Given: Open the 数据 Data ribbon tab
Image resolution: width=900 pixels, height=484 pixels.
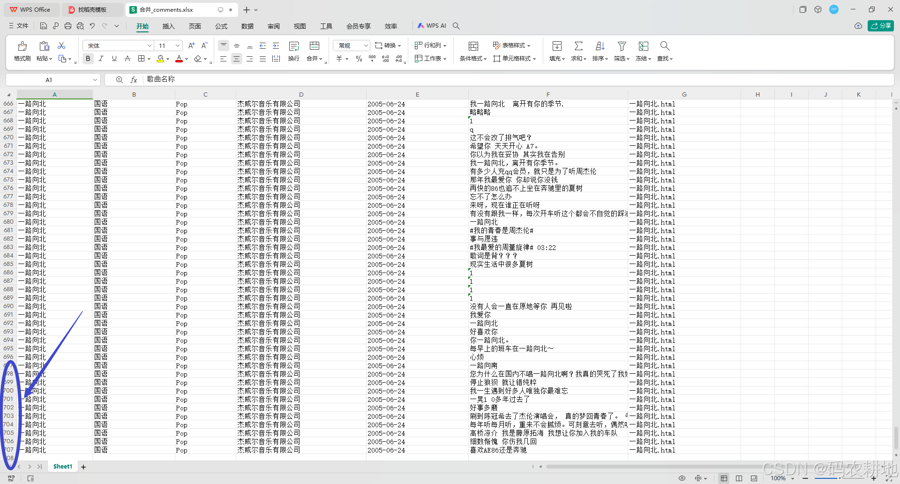Looking at the screenshot, I should pos(247,26).
